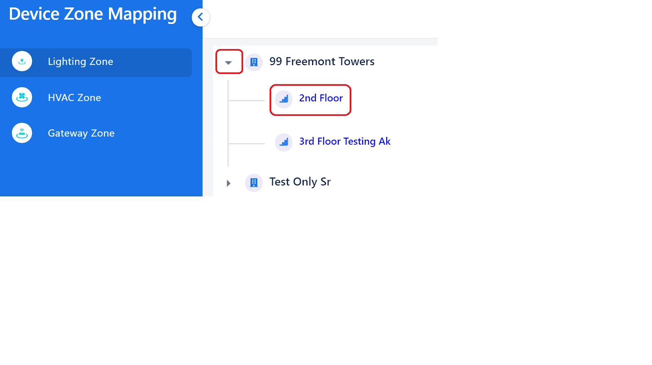Collapse the sidebar with the chevron button
The width and height of the screenshot is (652, 365).
pyautogui.click(x=200, y=17)
